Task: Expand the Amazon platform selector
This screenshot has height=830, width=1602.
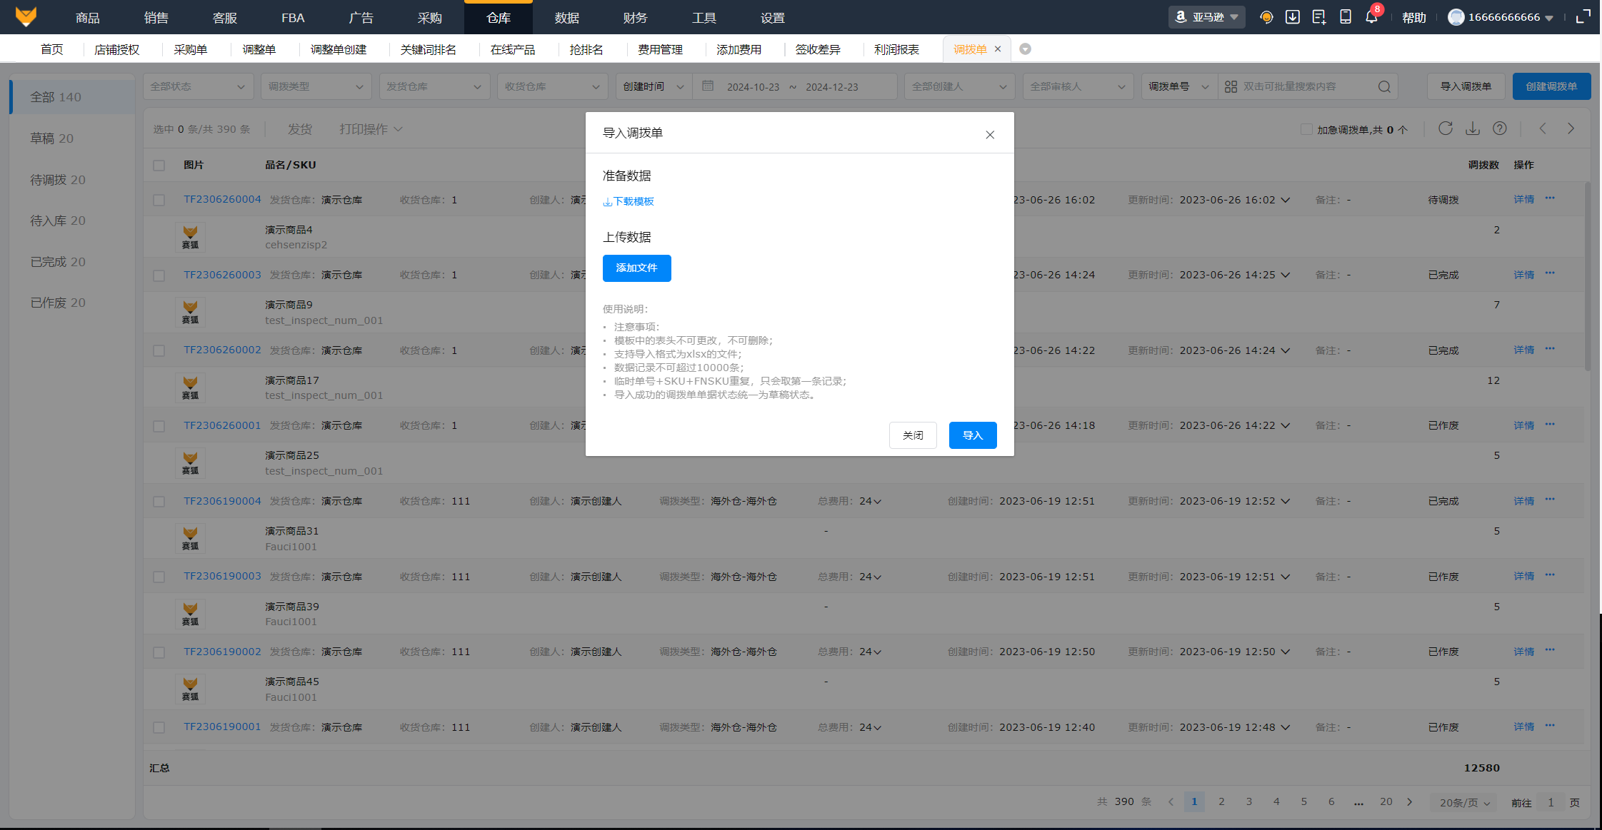Action: point(1207,17)
